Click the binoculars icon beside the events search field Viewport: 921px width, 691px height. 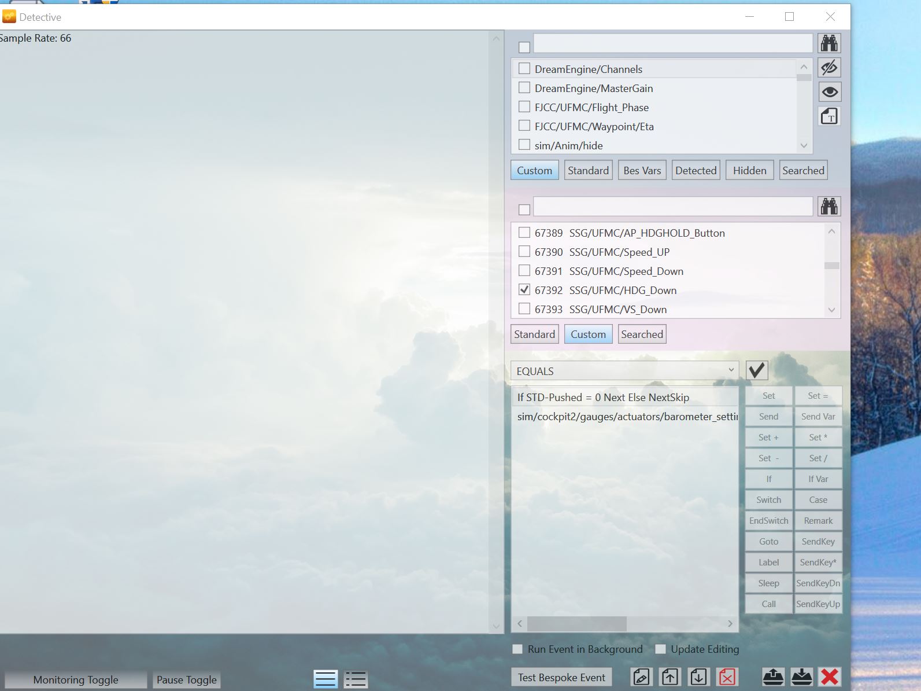(x=829, y=207)
